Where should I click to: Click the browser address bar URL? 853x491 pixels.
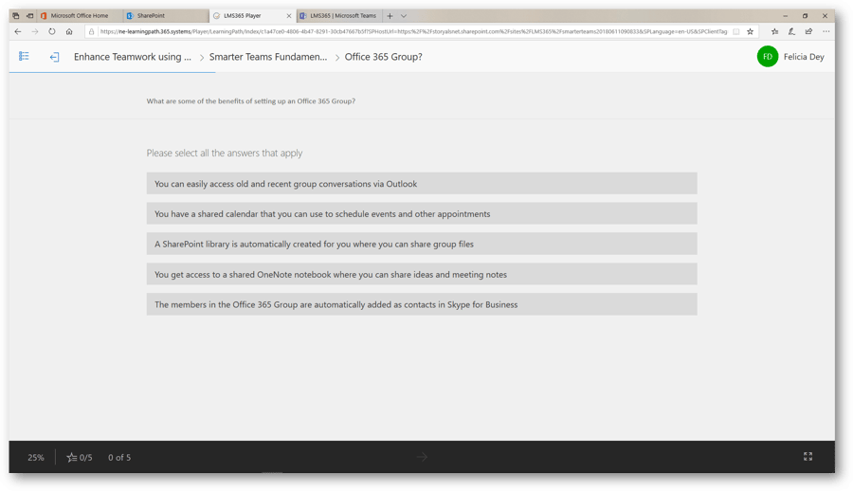pos(413,31)
